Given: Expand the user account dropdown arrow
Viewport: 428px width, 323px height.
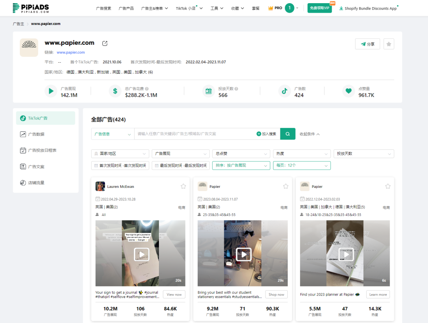Looking at the screenshot, I should (297, 8).
